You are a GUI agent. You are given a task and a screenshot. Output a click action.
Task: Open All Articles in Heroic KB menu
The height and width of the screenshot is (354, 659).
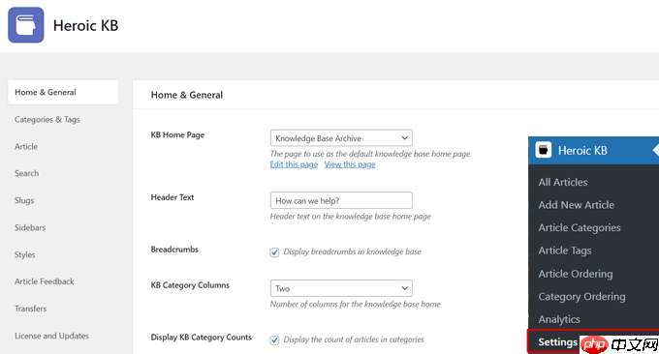(563, 182)
